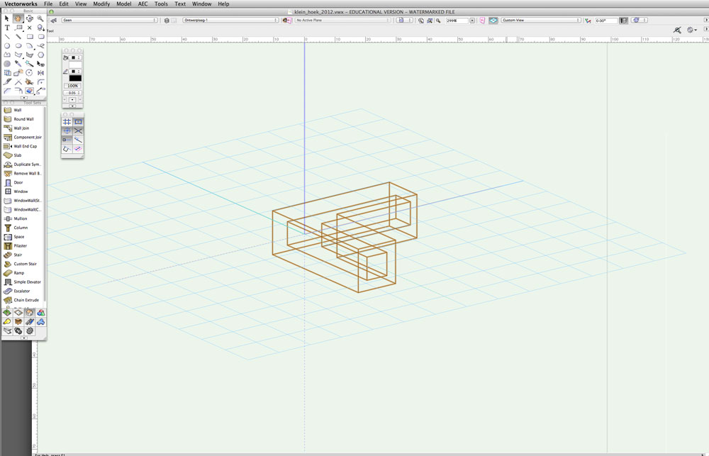Select the Eyedropper tool
This screenshot has width=709, height=456.
(18, 64)
